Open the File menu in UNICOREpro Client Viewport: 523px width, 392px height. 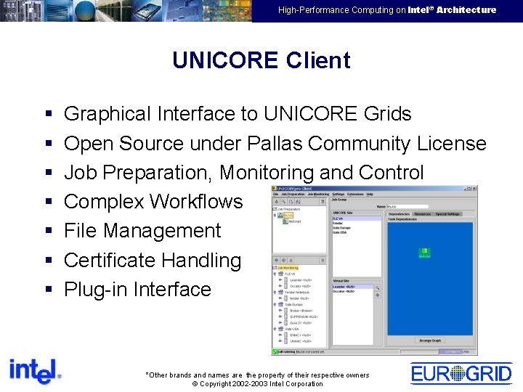276,194
